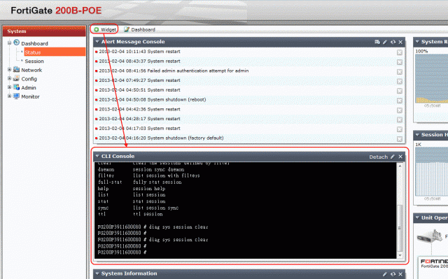Screen dimensions: 448x279
Task: Refresh the Alert Message Console
Action: point(393,42)
